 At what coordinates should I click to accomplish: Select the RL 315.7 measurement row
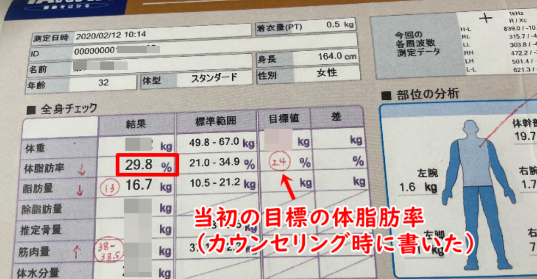(x=499, y=36)
